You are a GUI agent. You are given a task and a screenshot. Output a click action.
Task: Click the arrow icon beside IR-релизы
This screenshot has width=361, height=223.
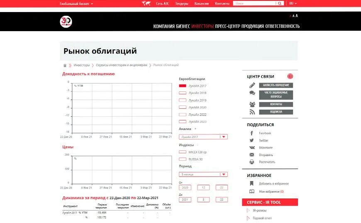pyautogui.click(x=248, y=211)
